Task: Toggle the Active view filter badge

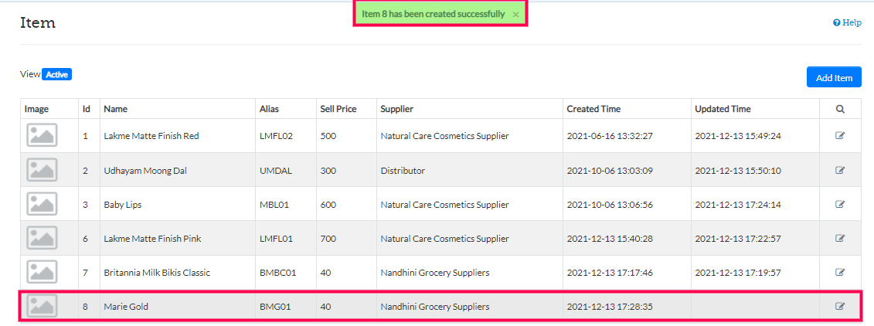Action: (56, 75)
